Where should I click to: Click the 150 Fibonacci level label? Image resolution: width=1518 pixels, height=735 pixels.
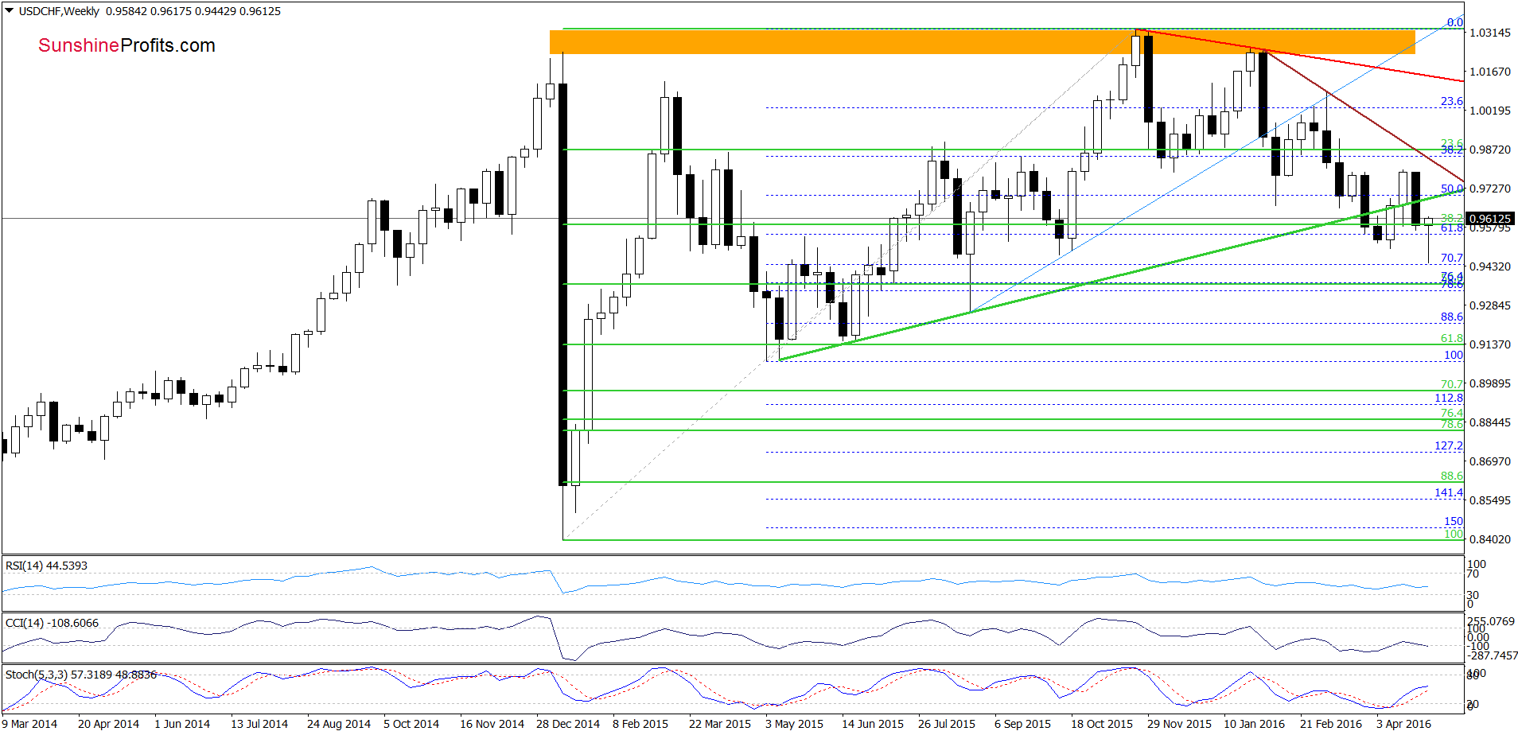tap(1454, 521)
